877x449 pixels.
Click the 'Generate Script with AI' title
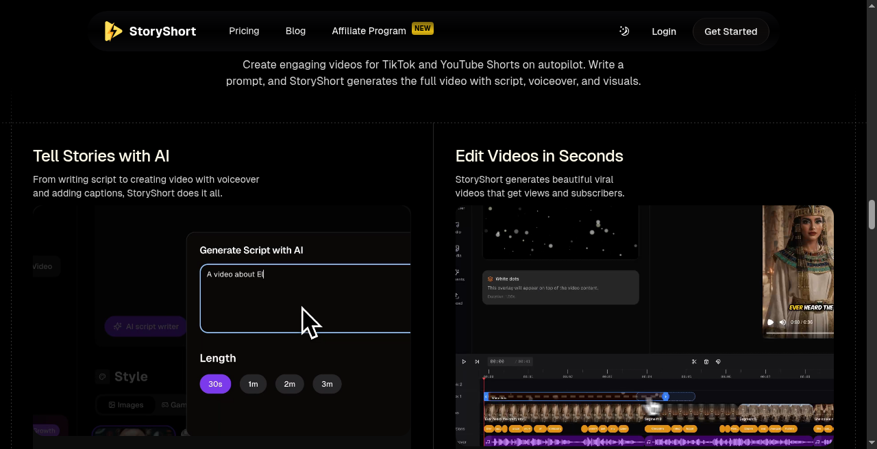pyautogui.click(x=251, y=251)
